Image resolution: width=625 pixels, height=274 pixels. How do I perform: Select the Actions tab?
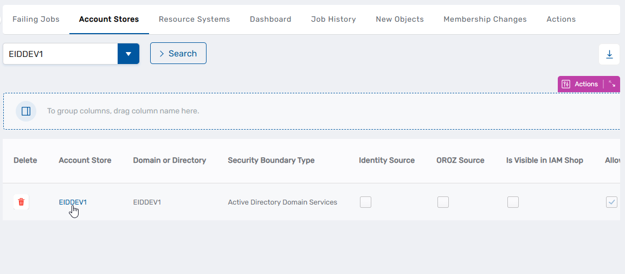click(x=561, y=19)
